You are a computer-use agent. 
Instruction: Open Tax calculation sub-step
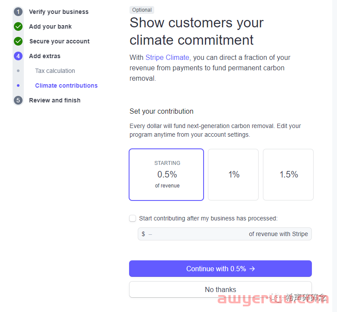tap(55, 71)
